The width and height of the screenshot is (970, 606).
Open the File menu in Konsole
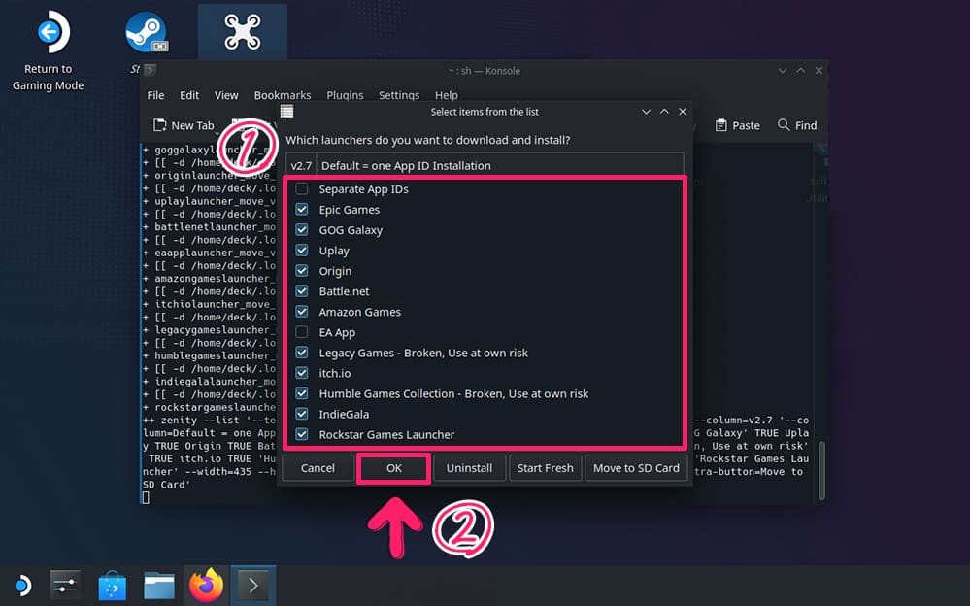pyautogui.click(x=155, y=95)
